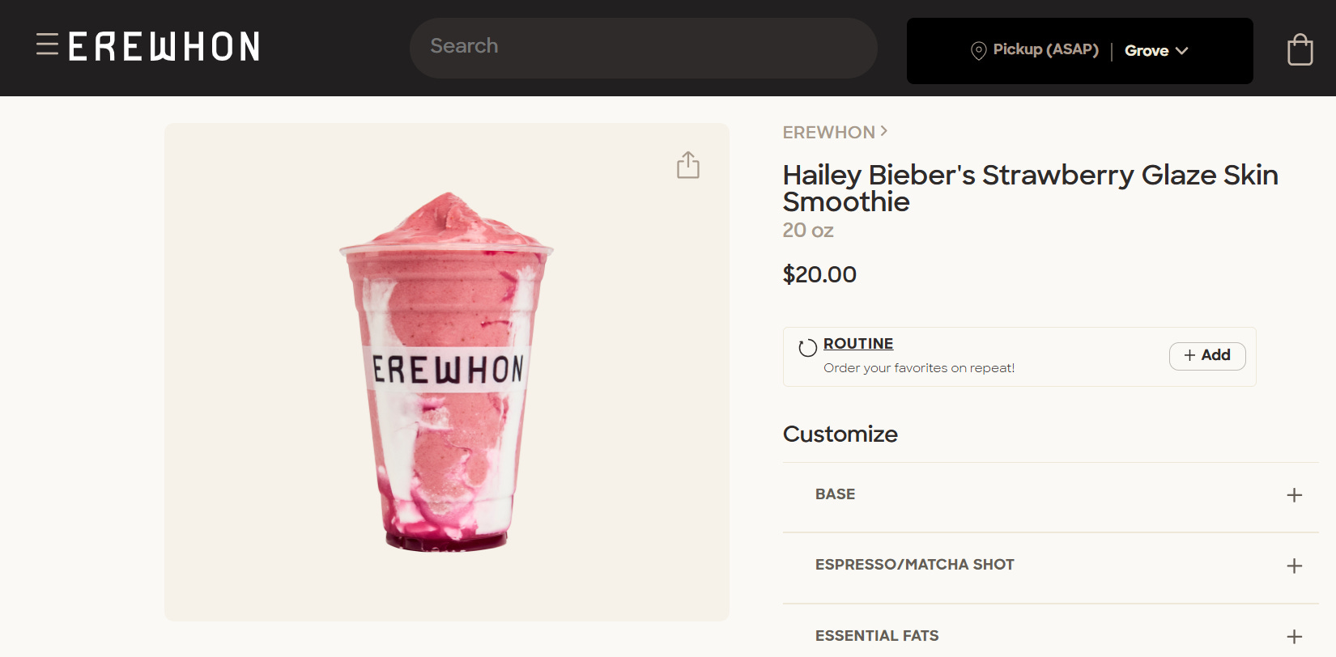This screenshot has height=657, width=1336.
Task: Open the hamburger navigation menu
Action: 47,45
